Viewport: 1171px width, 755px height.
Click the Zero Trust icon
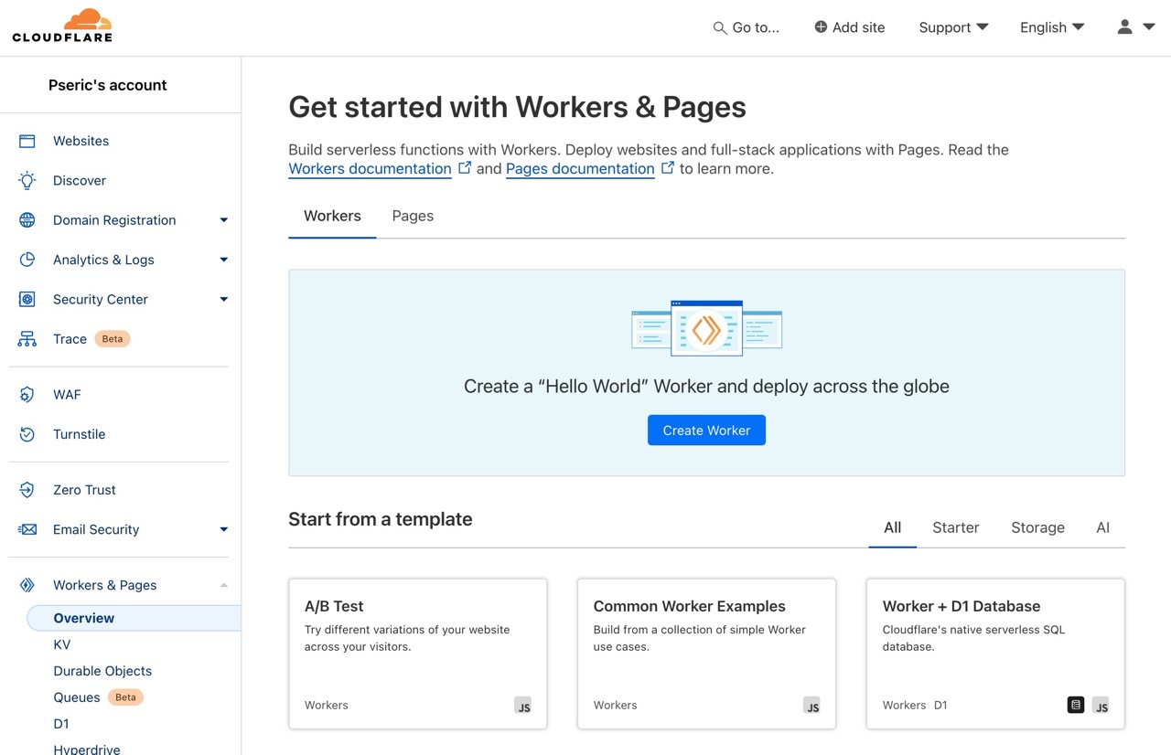pyautogui.click(x=27, y=490)
